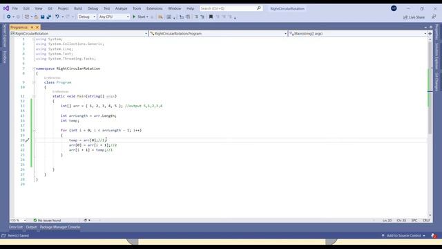The height and width of the screenshot is (249, 442).
Task: Collapse the class Program outline region
Action: point(34,82)
